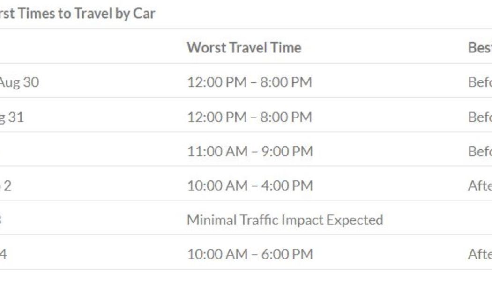Click 12:00 PM – 8:00 PM in Aug 30 row

249,82
